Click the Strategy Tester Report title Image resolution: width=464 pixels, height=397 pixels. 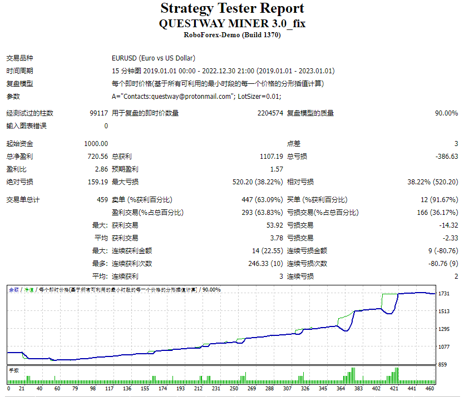pyautogui.click(x=231, y=8)
